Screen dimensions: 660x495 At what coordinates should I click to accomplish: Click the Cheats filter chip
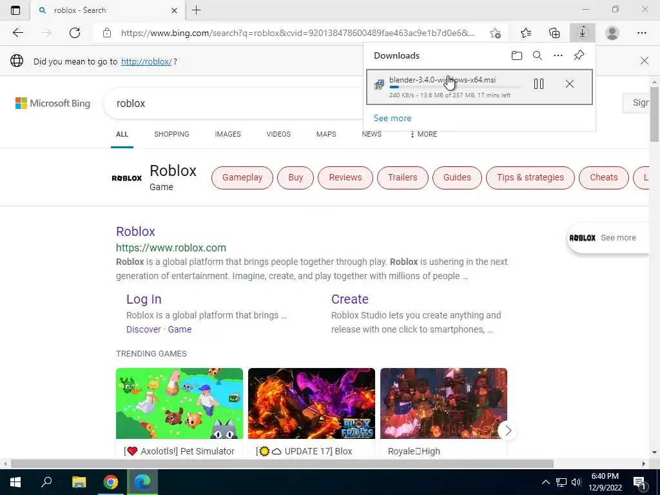click(x=603, y=178)
